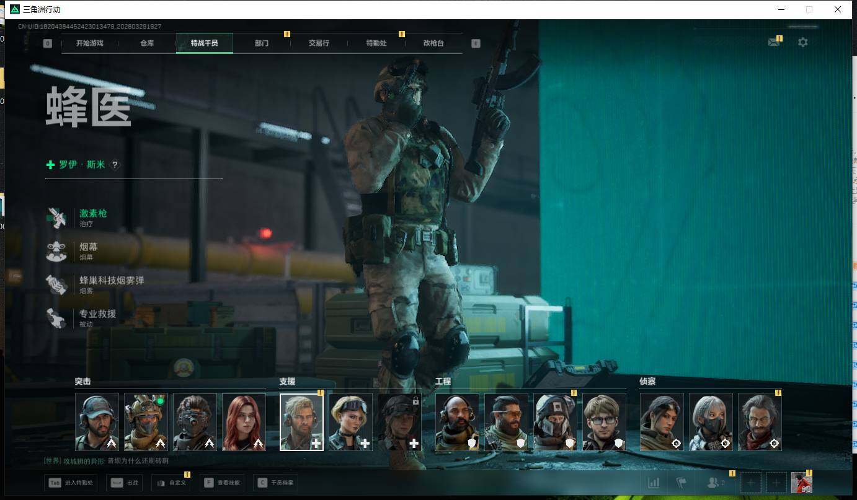This screenshot has width=857, height=500.
Task: Click the 查看技能 button
Action: 222,483
